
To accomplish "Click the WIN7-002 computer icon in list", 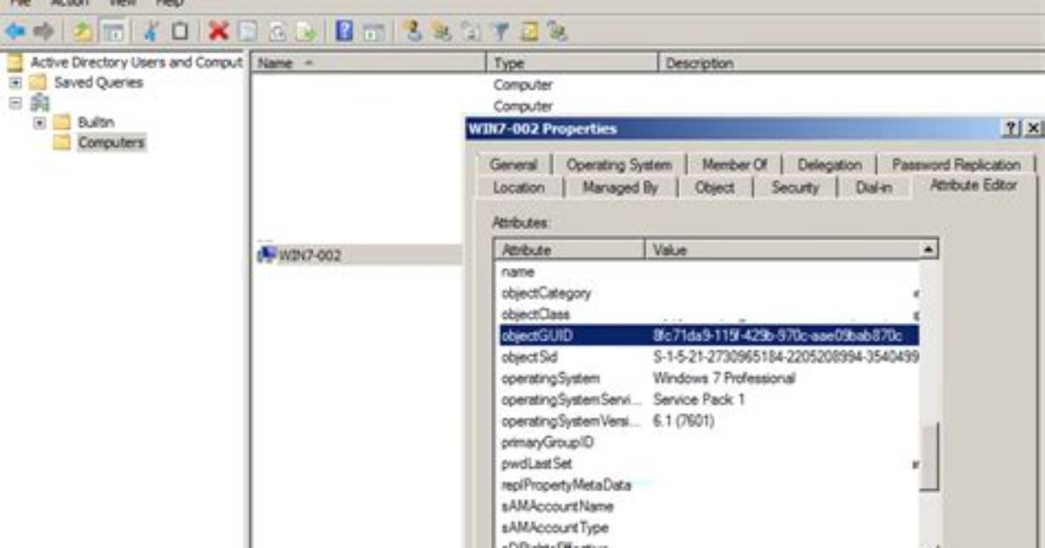I will click(266, 254).
